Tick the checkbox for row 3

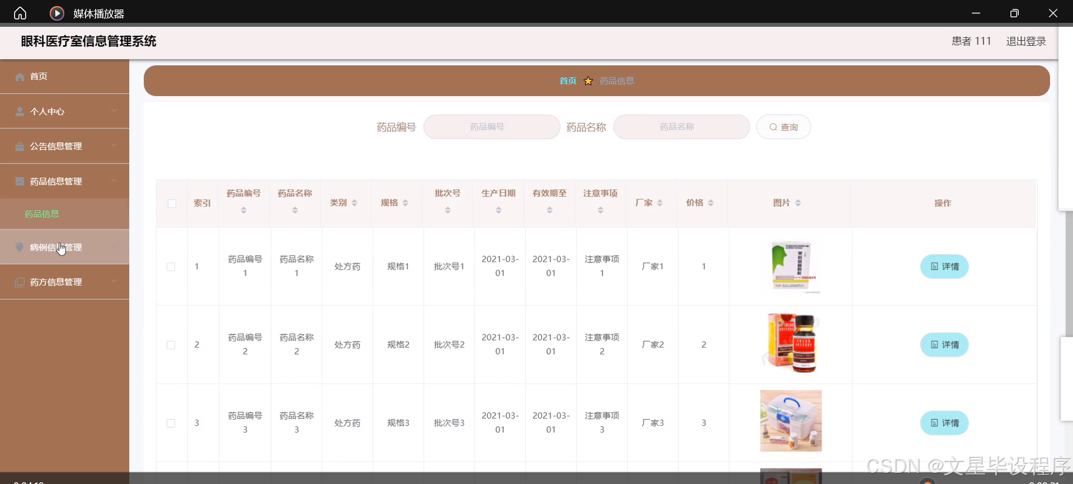click(x=171, y=423)
